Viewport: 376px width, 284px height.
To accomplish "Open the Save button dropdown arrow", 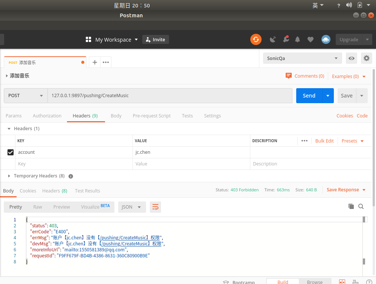I will (x=362, y=96).
